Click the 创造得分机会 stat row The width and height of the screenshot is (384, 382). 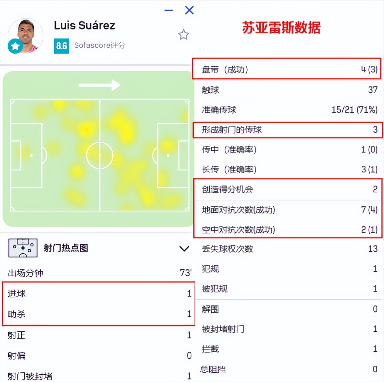click(288, 189)
